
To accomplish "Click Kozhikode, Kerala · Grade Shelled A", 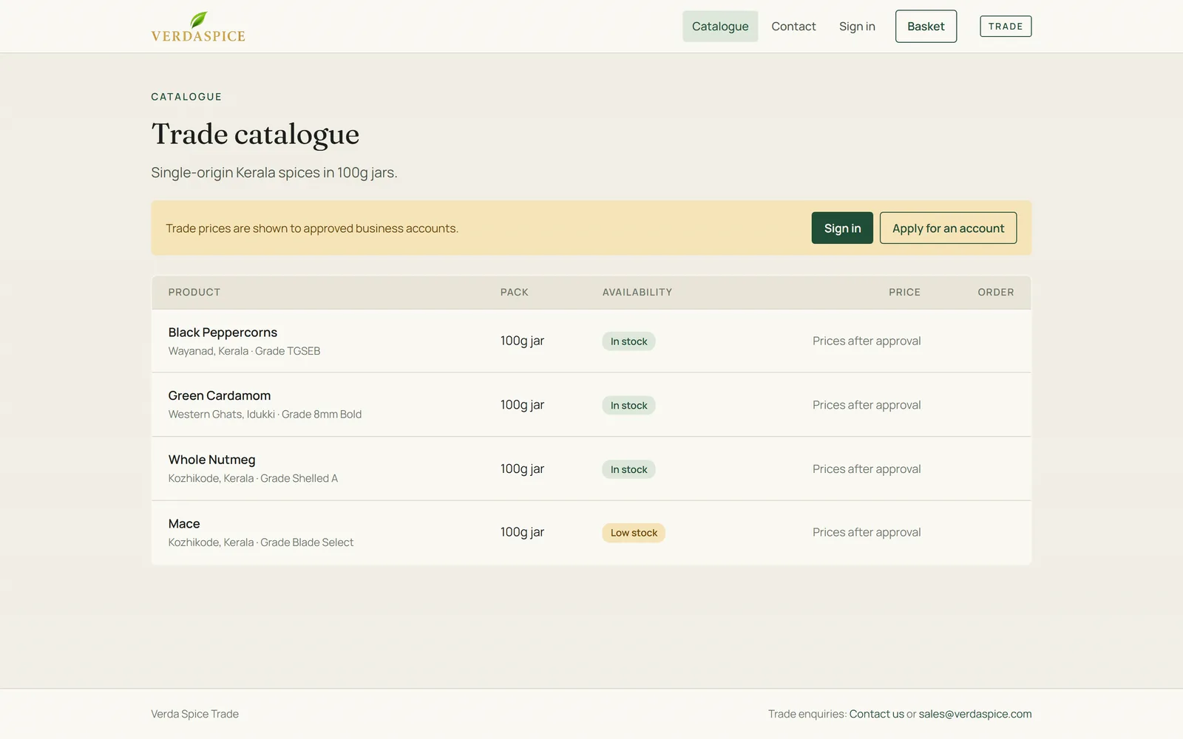I will pos(253,478).
